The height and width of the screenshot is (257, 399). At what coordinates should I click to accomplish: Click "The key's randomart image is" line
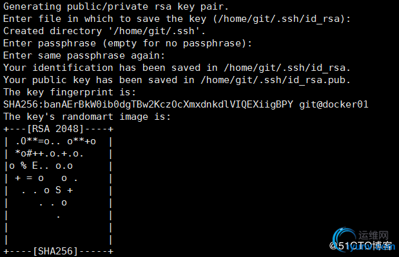87,117
